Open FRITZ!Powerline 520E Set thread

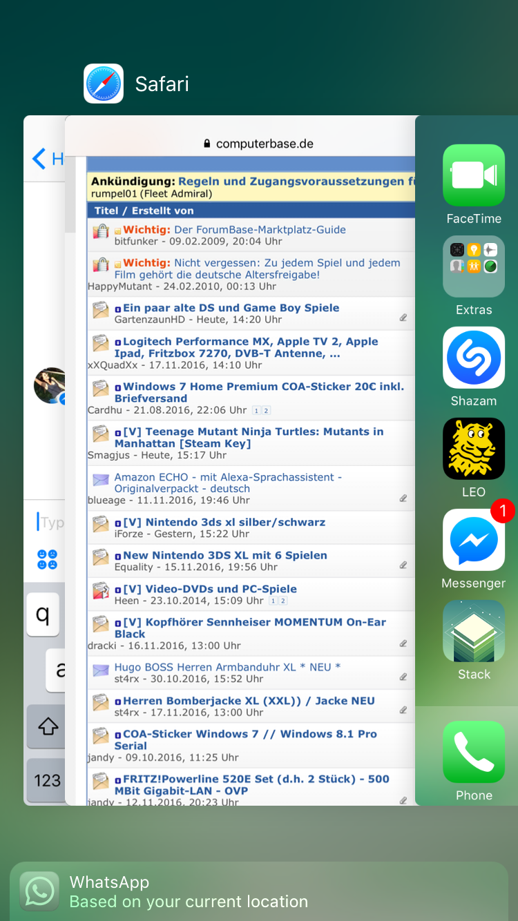pyautogui.click(x=252, y=784)
